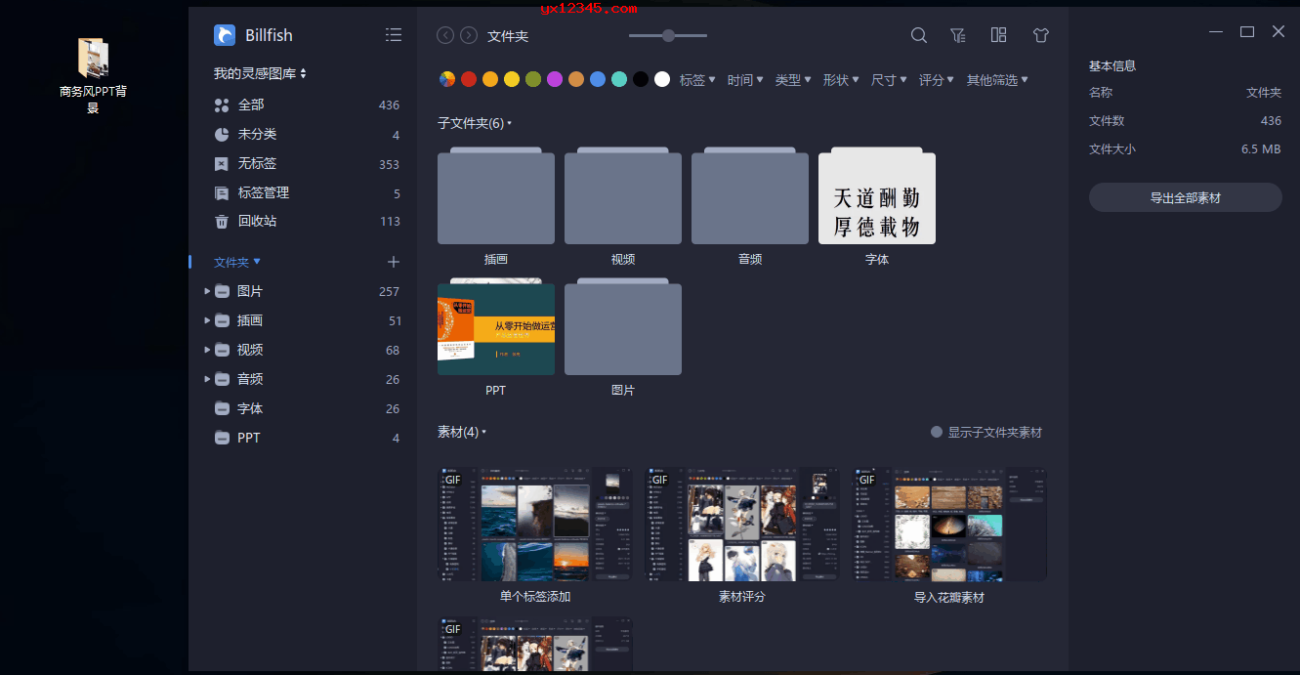Image resolution: width=1300 pixels, height=675 pixels.
Task: Click the plus icon to add folder
Action: [x=394, y=262]
